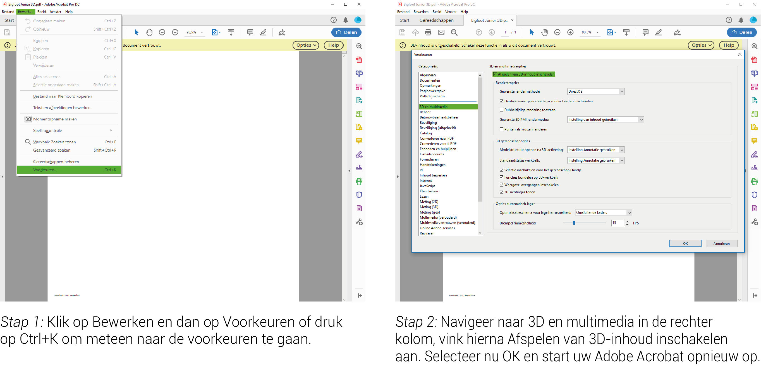The image size is (761, 368).
Task: Click the Protect shield icon in left sidebar
Action: pos(359,195)
